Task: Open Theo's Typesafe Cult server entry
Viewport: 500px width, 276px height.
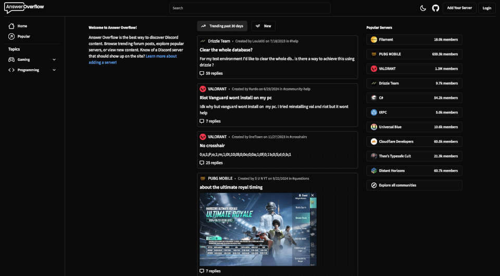Action: point(414,156)
